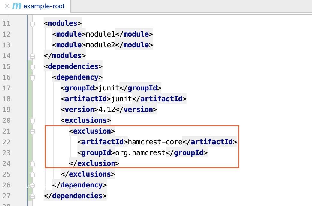Viewport: 312px width, 206px height.
Task: Click the module1 text
Action: coord(100,34)
